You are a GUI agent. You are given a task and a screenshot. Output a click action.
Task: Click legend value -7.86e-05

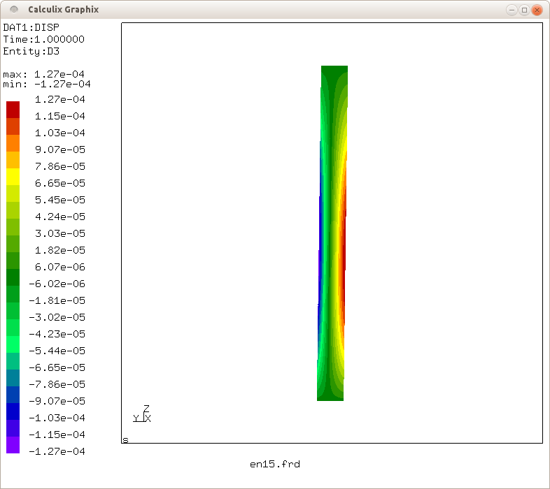tap(57, 384)
